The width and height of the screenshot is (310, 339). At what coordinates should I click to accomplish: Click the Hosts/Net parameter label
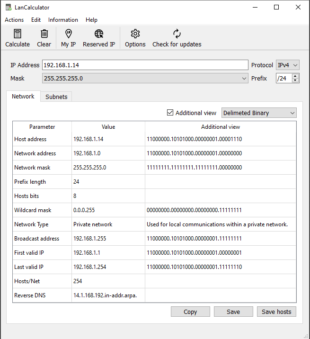tap(27, 281)
